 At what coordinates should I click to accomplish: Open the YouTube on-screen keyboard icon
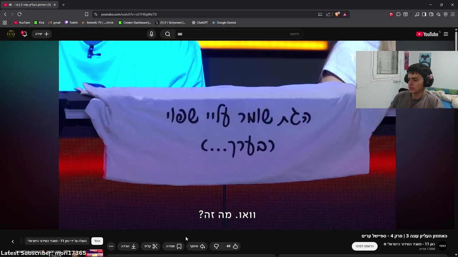pos(180,34)
